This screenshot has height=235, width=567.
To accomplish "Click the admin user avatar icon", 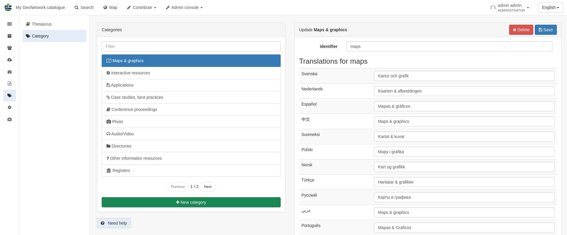I will pos(493,7).
